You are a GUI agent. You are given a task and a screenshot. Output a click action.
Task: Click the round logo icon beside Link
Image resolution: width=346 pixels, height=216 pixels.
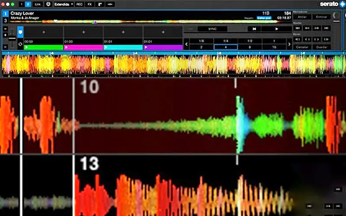pos(48,4)
